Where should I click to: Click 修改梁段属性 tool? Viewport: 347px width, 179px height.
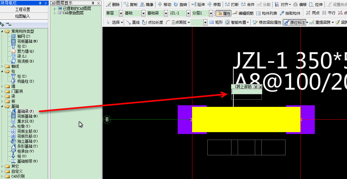pyautogui.click(x=267, y=22)
